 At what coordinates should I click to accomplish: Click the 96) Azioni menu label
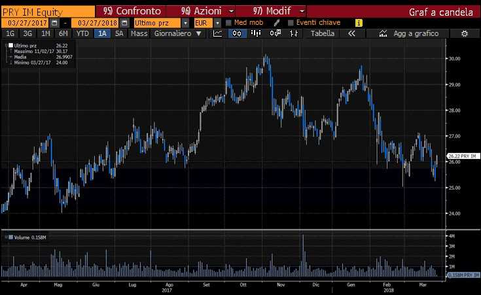click(202, 11)
